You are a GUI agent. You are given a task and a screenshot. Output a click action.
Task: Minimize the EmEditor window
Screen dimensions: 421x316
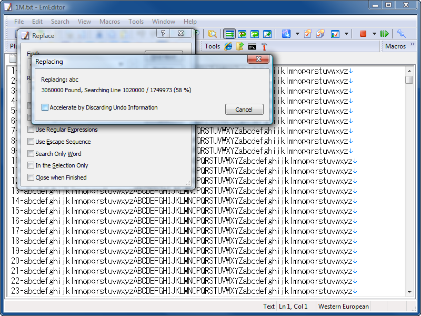click(x=375, y=5)
